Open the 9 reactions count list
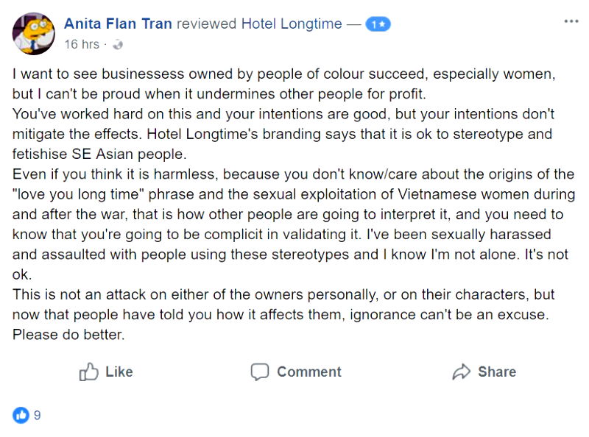Image resolution: width=589 pixels, height=437 pixels. pos(38,415)
